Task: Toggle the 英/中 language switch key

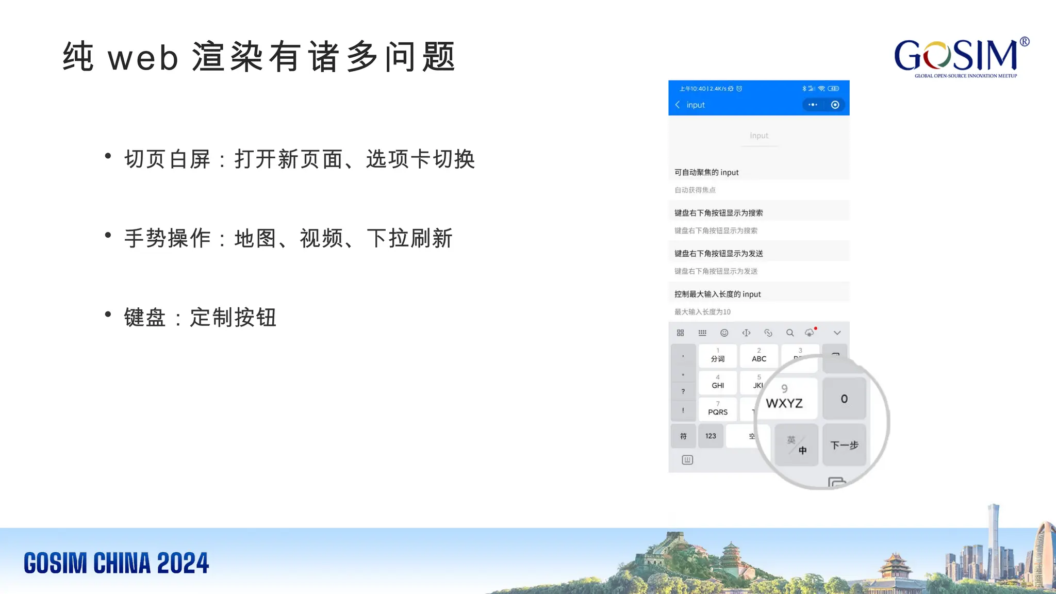Action: click(x=797, y=445)
